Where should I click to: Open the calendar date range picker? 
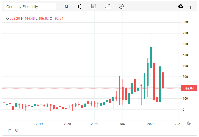tap(94, 6)
